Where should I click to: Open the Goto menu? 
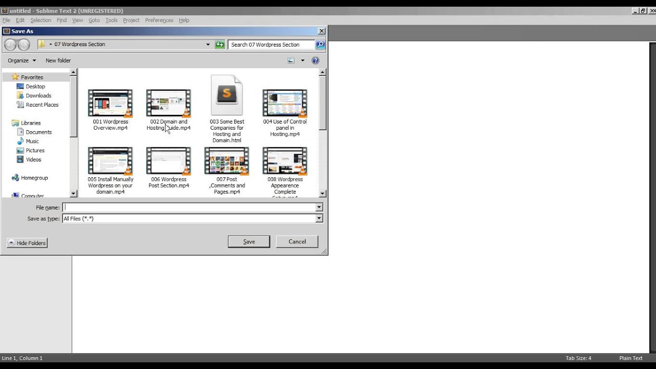pos(94,20)
